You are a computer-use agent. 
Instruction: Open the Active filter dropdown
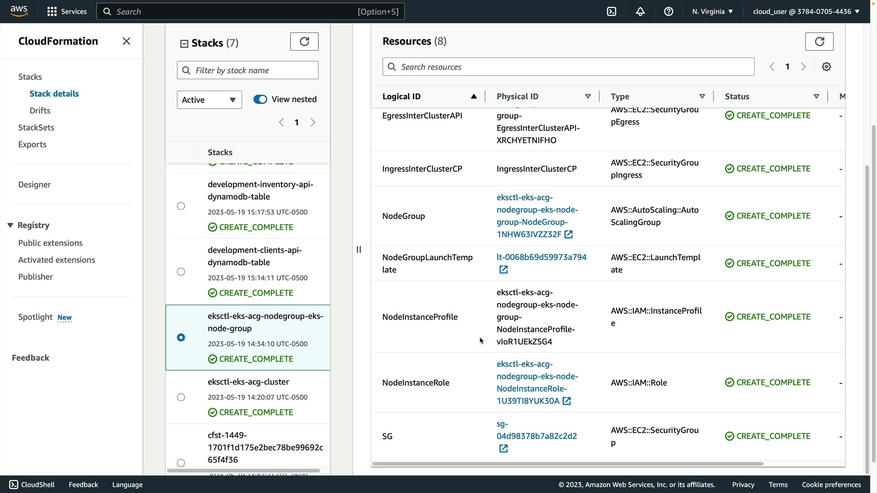pyautogui.click(x=209, y=100)
